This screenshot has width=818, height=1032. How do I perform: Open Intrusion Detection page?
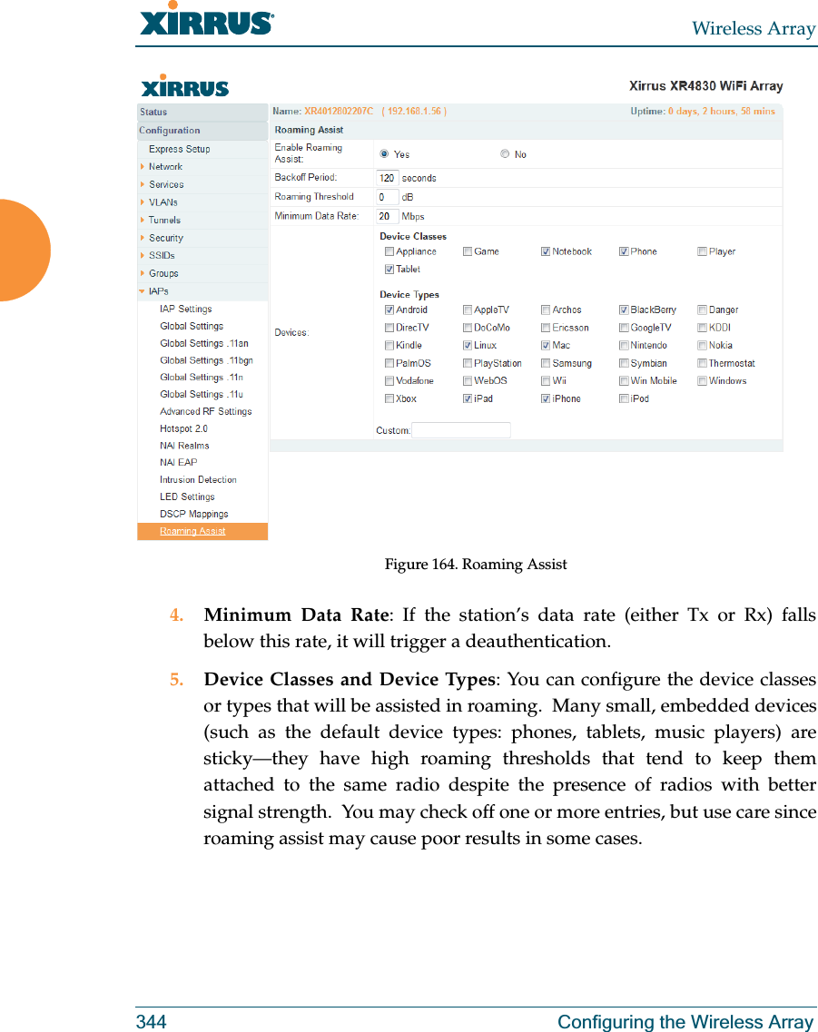tap(198, 480)
